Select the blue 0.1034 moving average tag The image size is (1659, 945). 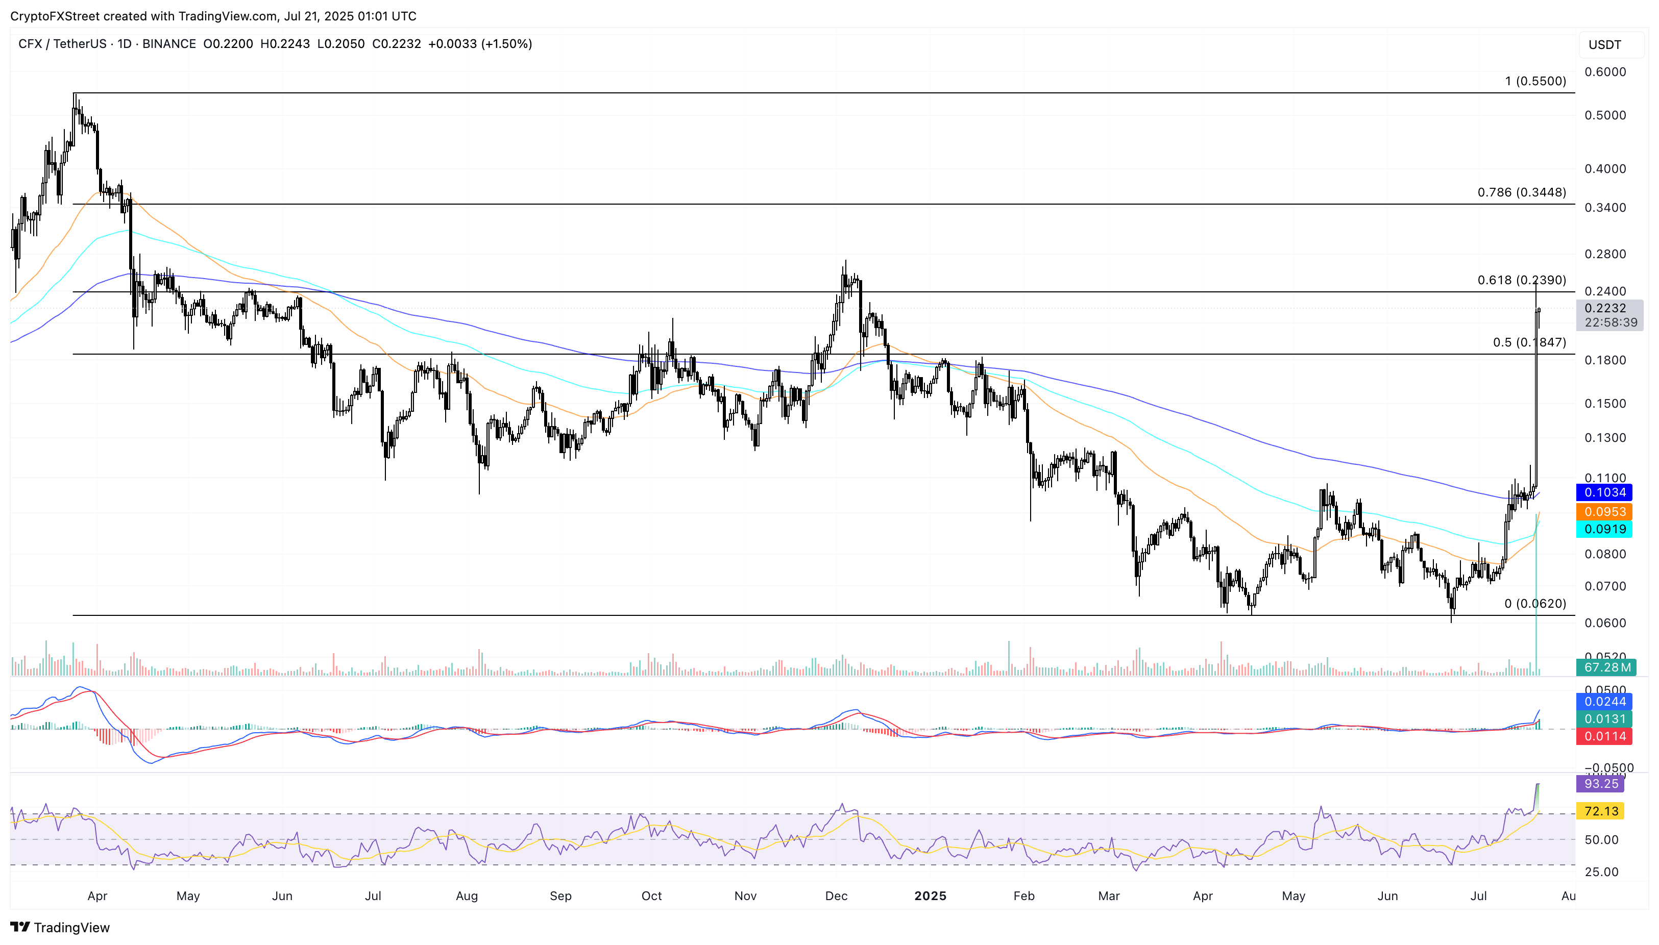[x=1604, y=492]
